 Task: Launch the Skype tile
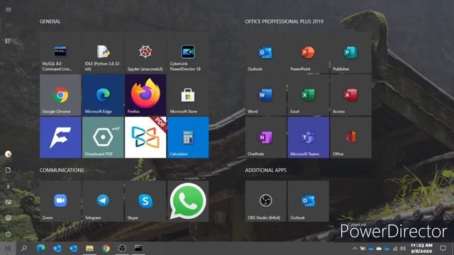(145, 201)
